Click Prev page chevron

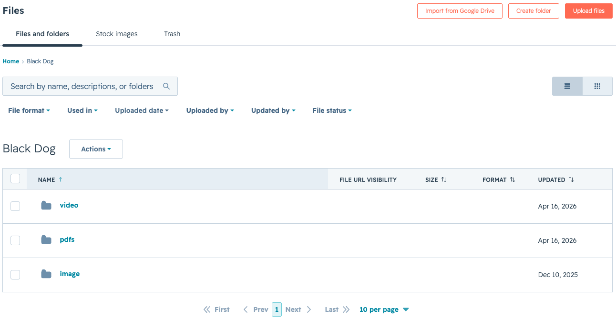tap(246, 309)
